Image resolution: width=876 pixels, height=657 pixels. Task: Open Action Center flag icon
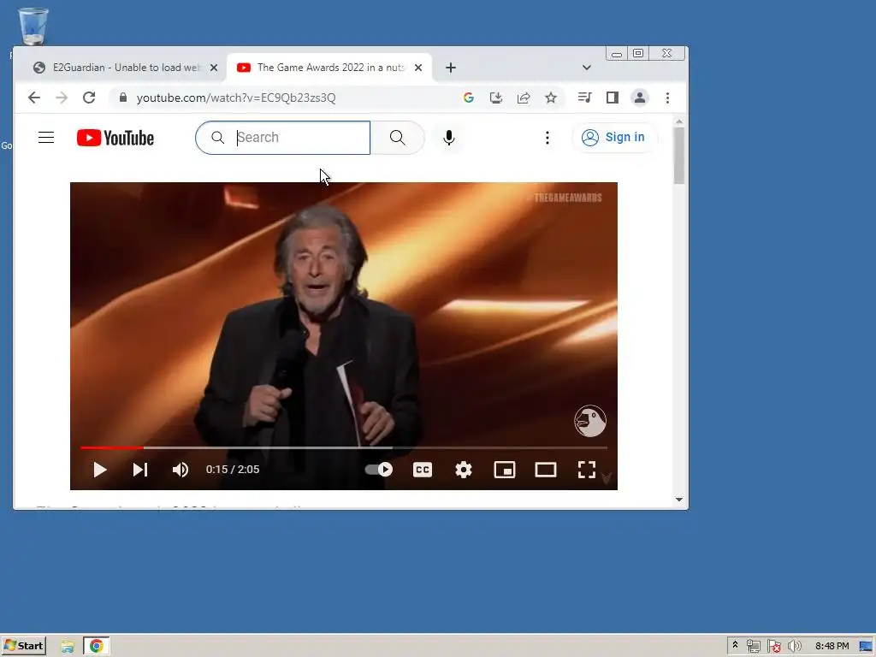pyautogui.click(x=773, y=647)
